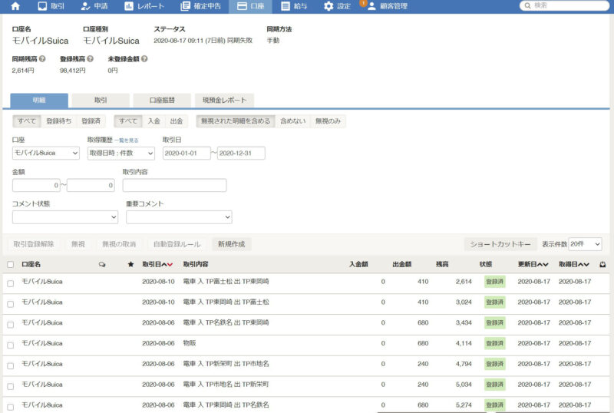Select the 登録済 filter
The image size is (614, 413).
91,121
